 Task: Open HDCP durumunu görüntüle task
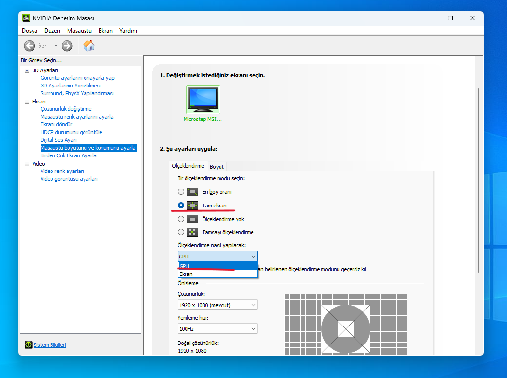click(x=71, y=132)
